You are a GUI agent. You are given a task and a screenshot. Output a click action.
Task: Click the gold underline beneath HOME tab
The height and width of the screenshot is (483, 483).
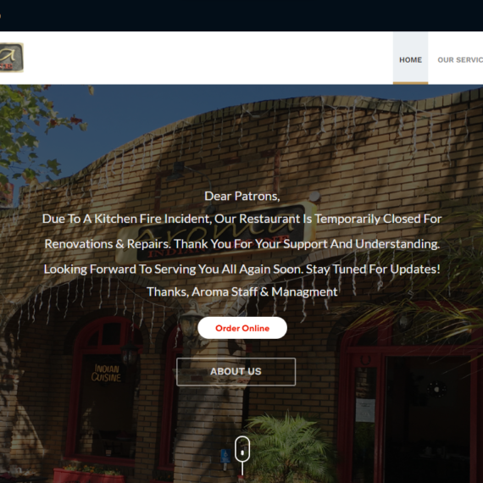pos(410,83)
